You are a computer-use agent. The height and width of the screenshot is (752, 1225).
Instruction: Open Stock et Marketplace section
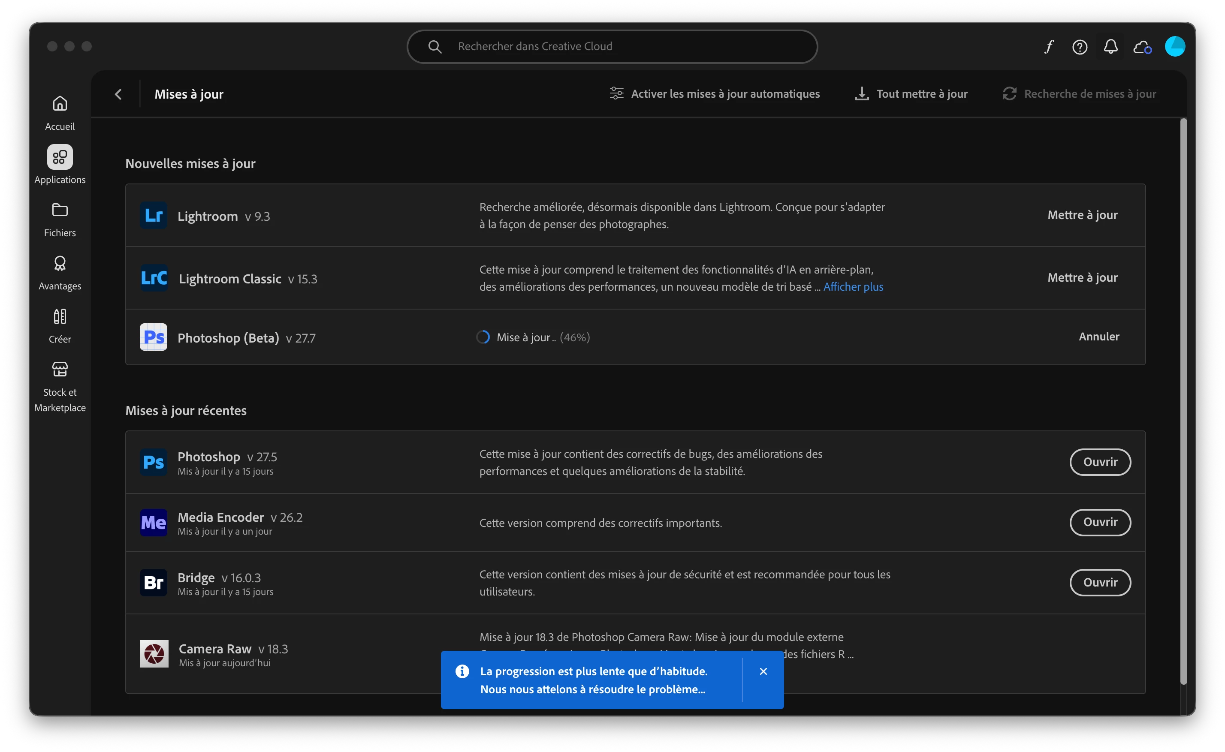(60, 386)
